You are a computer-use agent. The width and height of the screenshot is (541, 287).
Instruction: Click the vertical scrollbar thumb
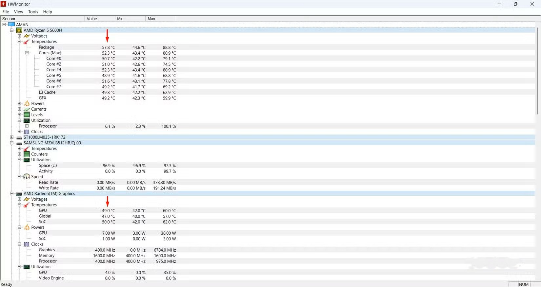[x=537, y=70]
